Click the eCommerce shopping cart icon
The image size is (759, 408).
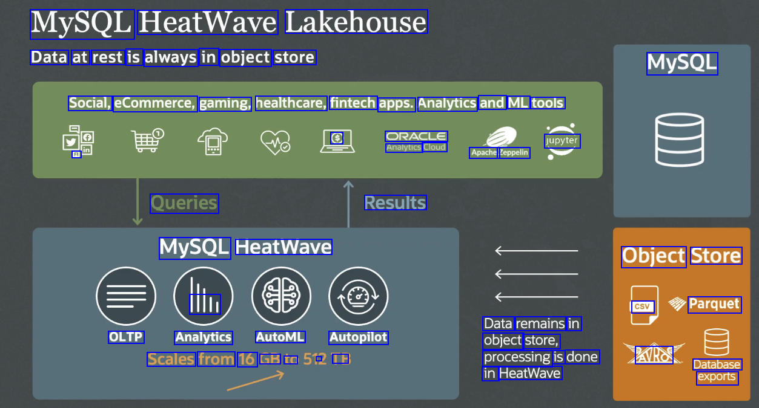pos(147,141)
